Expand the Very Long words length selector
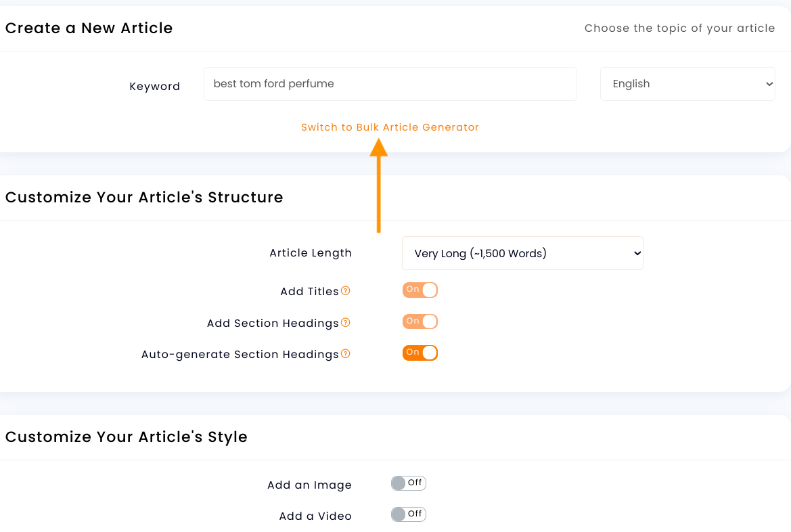This screenshot has height=532, width=791. (x=522, y=252)
